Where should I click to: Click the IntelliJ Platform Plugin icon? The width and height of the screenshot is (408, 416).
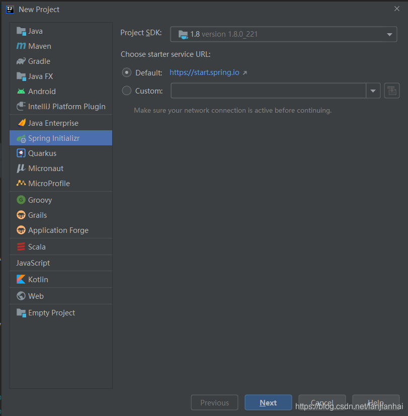point(21,106)
